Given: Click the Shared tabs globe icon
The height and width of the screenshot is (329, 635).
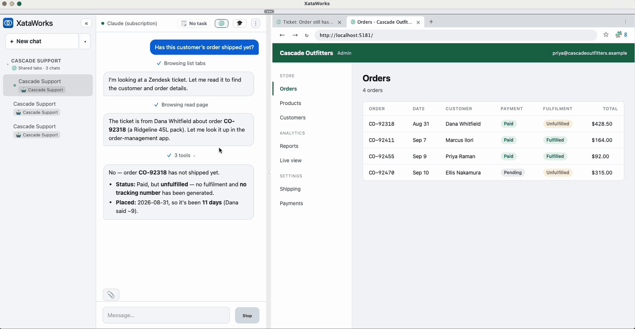Looking at the screenshot, I should tap(14, 68).
